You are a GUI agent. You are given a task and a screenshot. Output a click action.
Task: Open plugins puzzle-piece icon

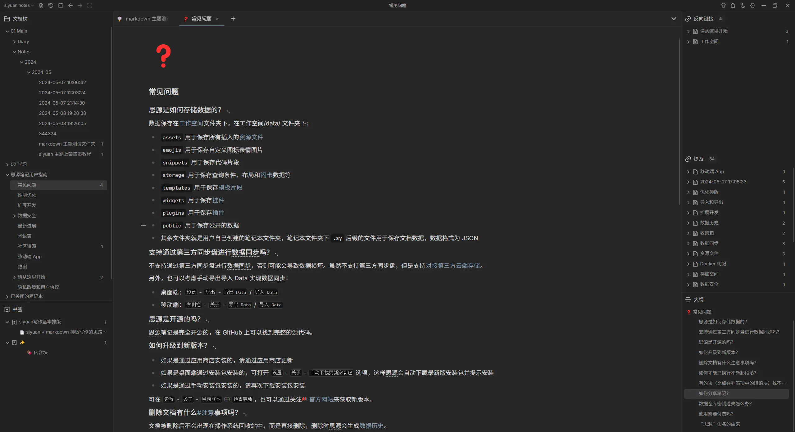[x=733, y=6]
